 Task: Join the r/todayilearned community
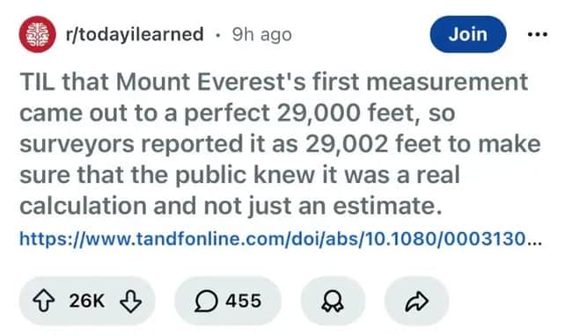467,34
